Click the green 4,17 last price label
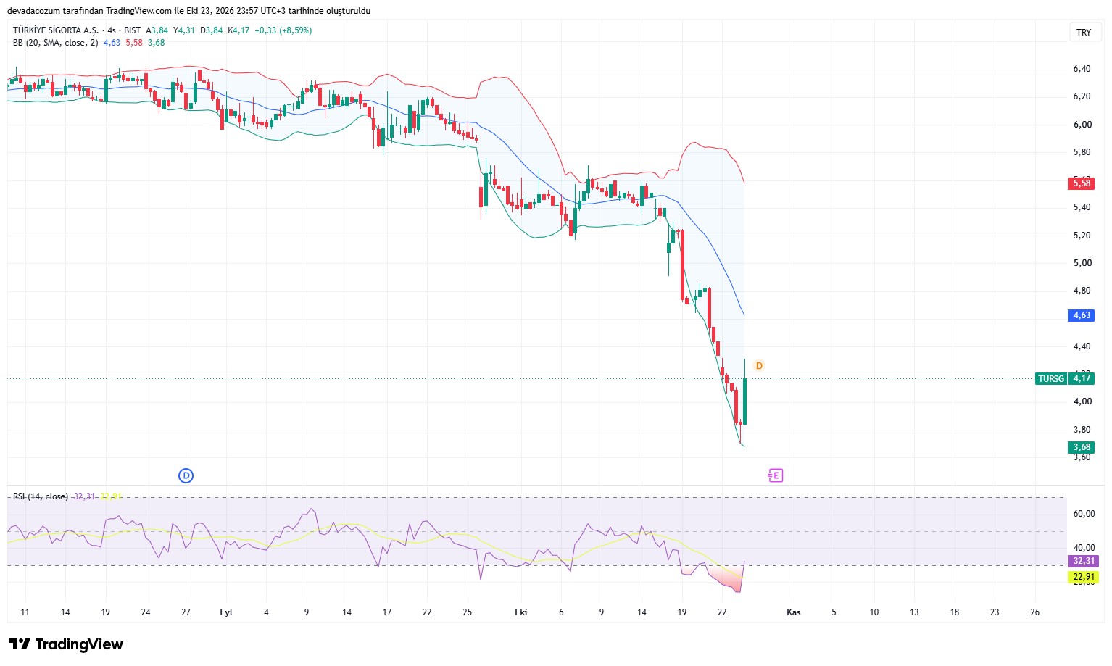 click(x=1082, y=378)
